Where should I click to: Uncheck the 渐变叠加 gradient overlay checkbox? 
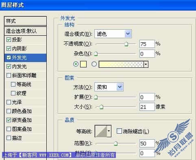[x=9, y=120]
